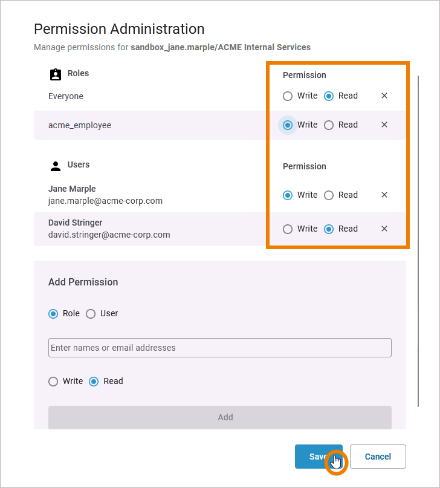Click the Roles badge icon

pos(56,74)
